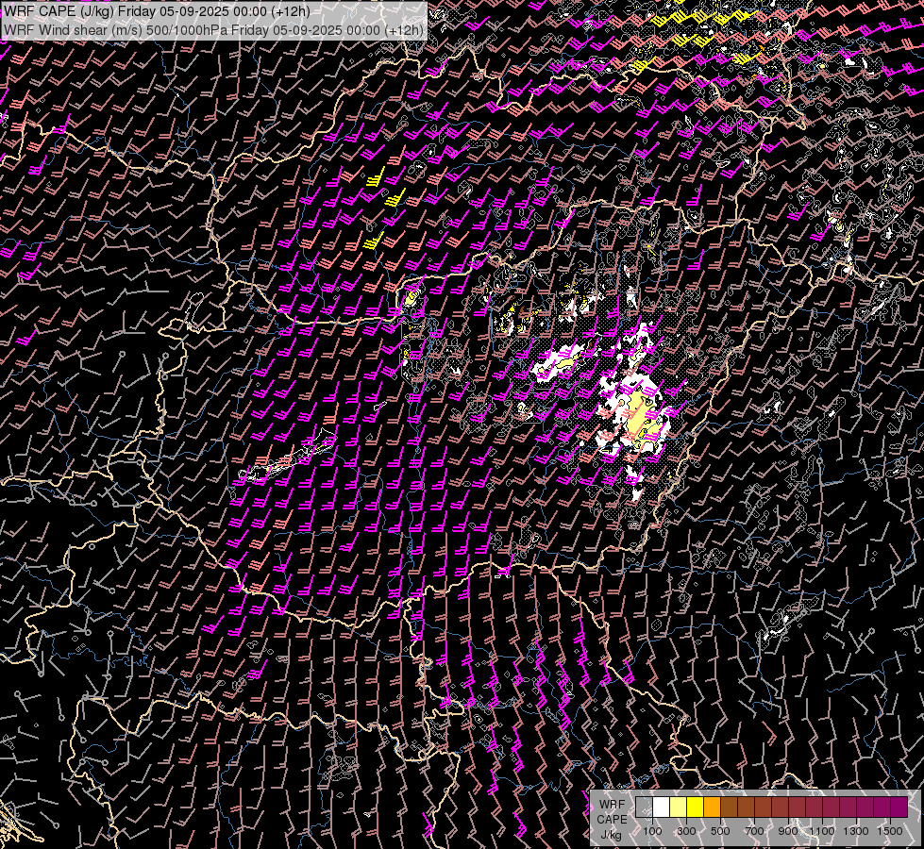
Task: Click the J/kg unit label in legend
Action: pyautogui.click(x=611, y=835)
